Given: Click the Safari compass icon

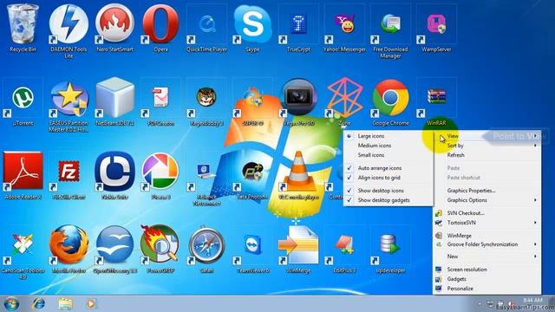Looking at the screenshot, I should click(206, 244).
